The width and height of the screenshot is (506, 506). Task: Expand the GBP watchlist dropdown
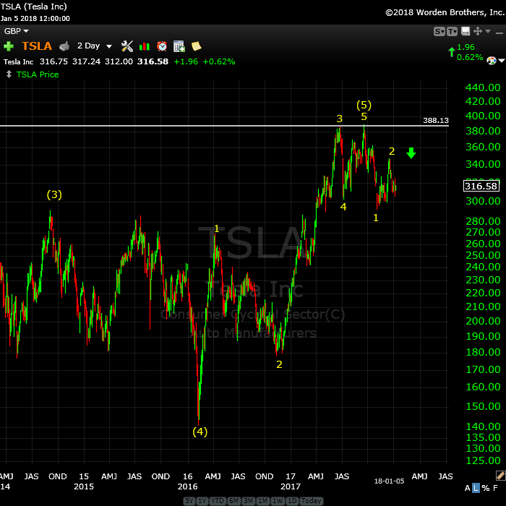(x=16, y=31)
